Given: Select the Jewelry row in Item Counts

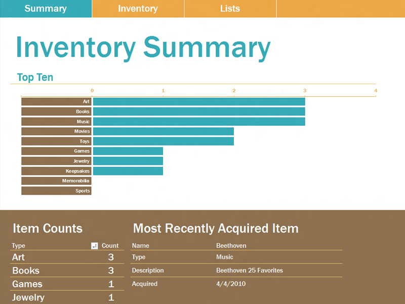Looking at the screenshot, I should (x=67, y=297).
